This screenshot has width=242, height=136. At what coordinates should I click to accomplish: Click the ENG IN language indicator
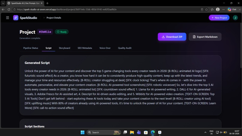[211, 132]
